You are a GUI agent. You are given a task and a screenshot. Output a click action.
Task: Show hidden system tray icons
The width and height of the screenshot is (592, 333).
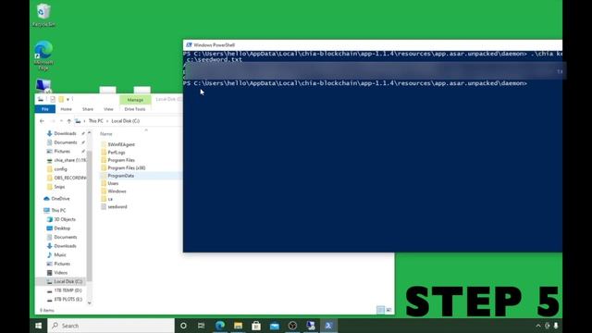pos(538,326)
